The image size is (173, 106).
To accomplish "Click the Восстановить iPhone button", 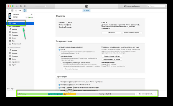I will (132, 33).
